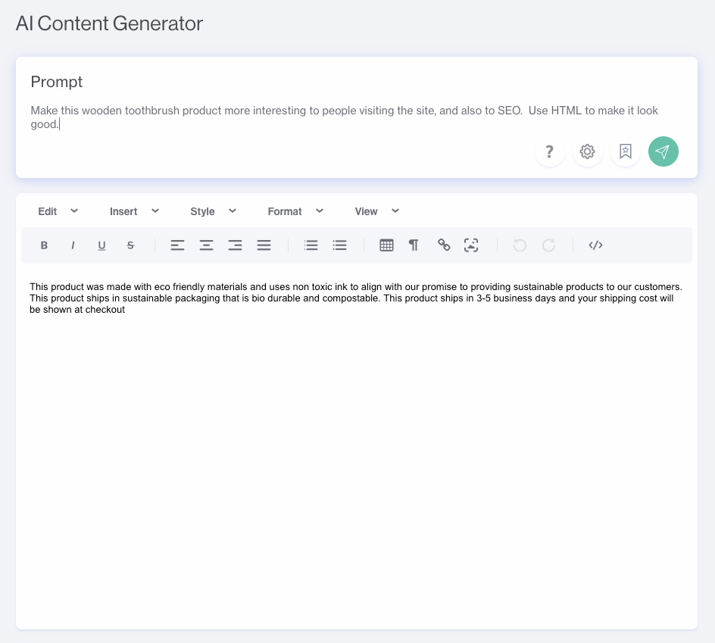
Task: Expand the chevron next to Style
Action: click(x=233, y=211)
